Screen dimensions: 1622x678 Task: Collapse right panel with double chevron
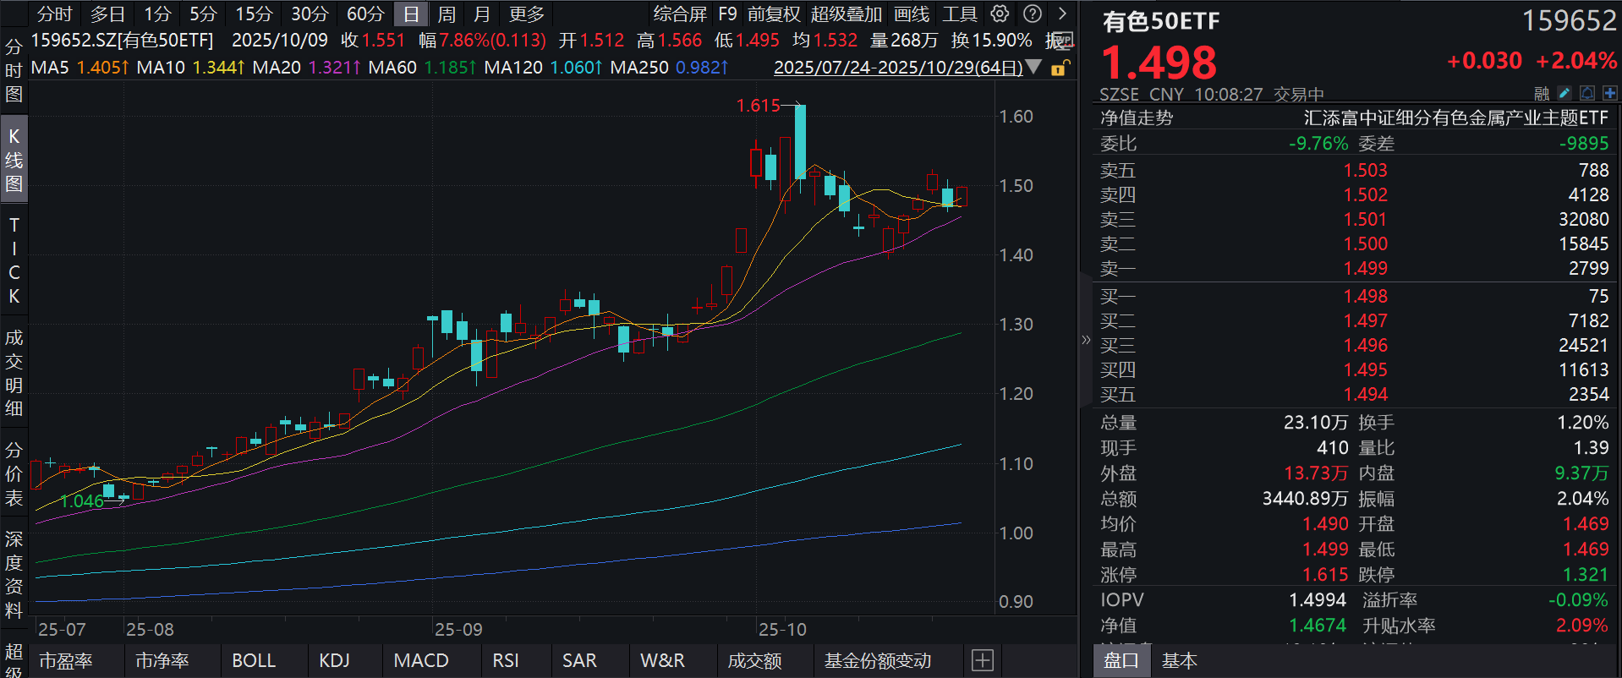tap(1086, 340)
